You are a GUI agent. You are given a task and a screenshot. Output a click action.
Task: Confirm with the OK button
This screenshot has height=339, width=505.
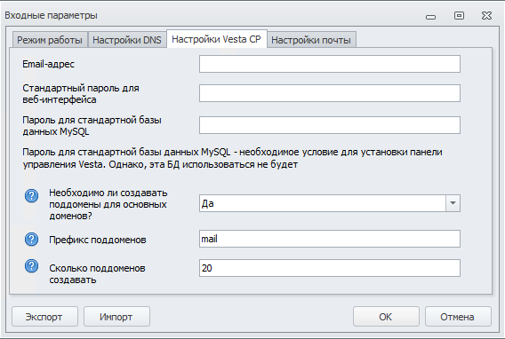click(386, 317)
